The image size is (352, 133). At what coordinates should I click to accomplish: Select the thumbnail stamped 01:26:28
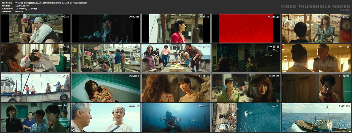(246, 88)
